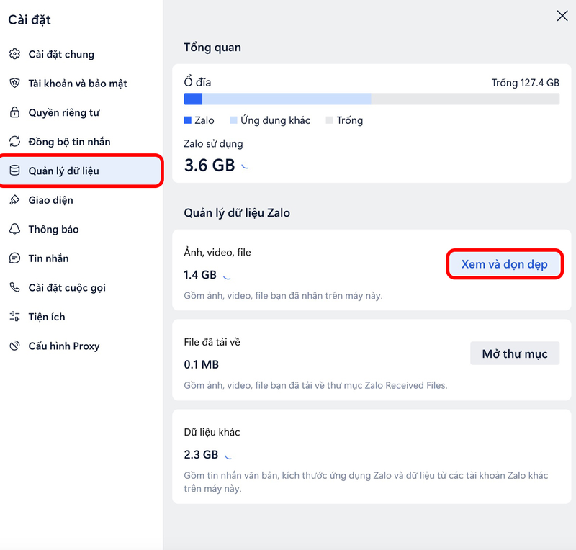Image resolution: width=576 pixels, height=550 pixels.
Task: Click the bell icon for Thông báo
Action: (x=14, y=229)
